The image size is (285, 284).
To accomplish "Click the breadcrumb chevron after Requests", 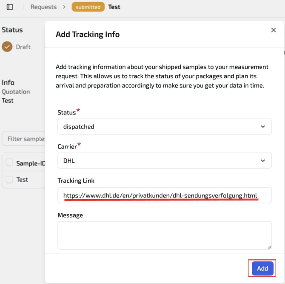I will coord(64,7).
